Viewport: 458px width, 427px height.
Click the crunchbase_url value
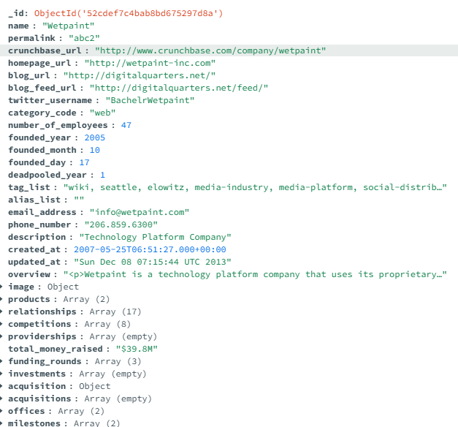pos(210,50)
